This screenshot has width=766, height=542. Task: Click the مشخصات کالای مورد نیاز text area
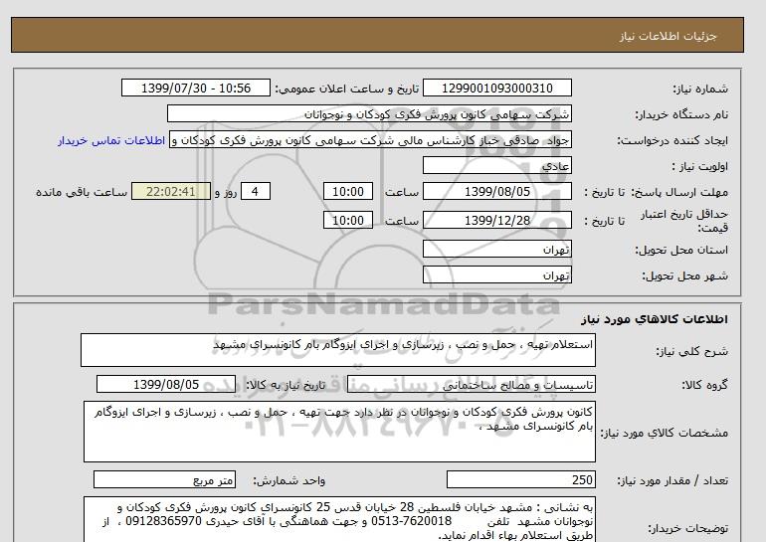tap(339, 432)
